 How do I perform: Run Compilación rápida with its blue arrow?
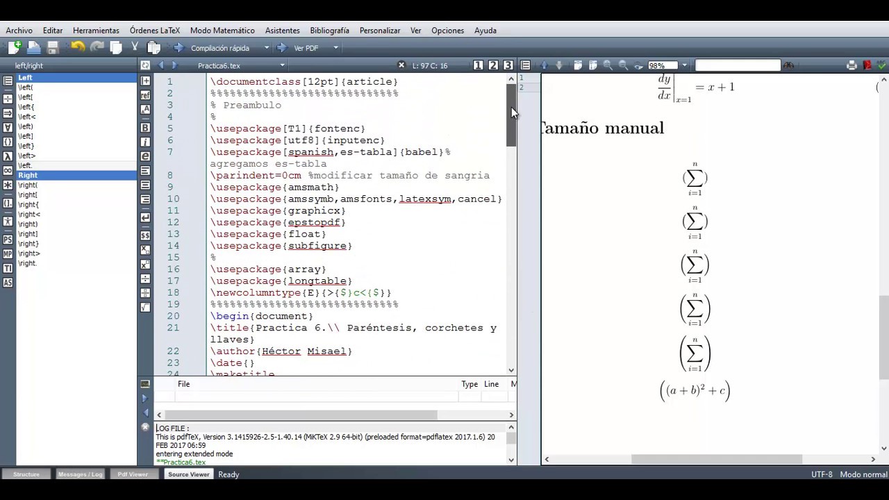coord(178,47)
